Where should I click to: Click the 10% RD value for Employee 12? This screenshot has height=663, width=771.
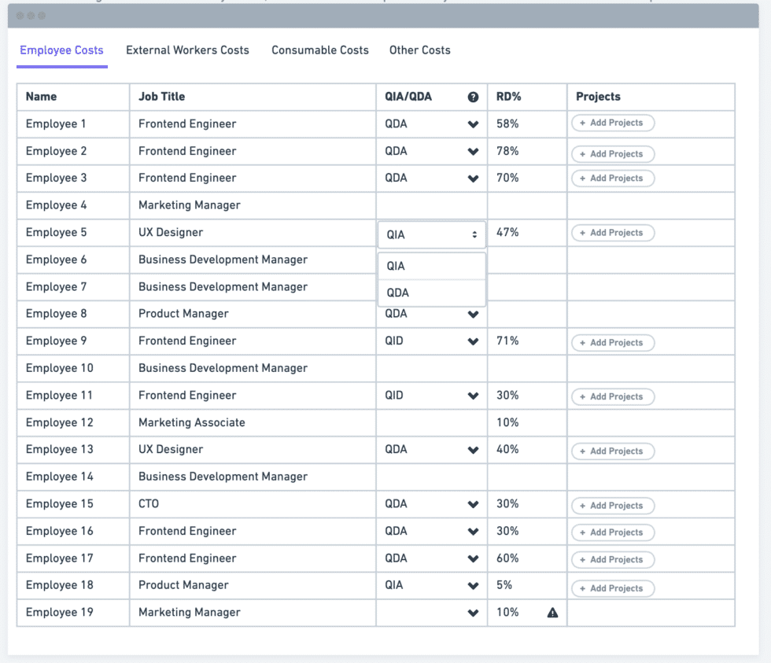coord(507,422)
